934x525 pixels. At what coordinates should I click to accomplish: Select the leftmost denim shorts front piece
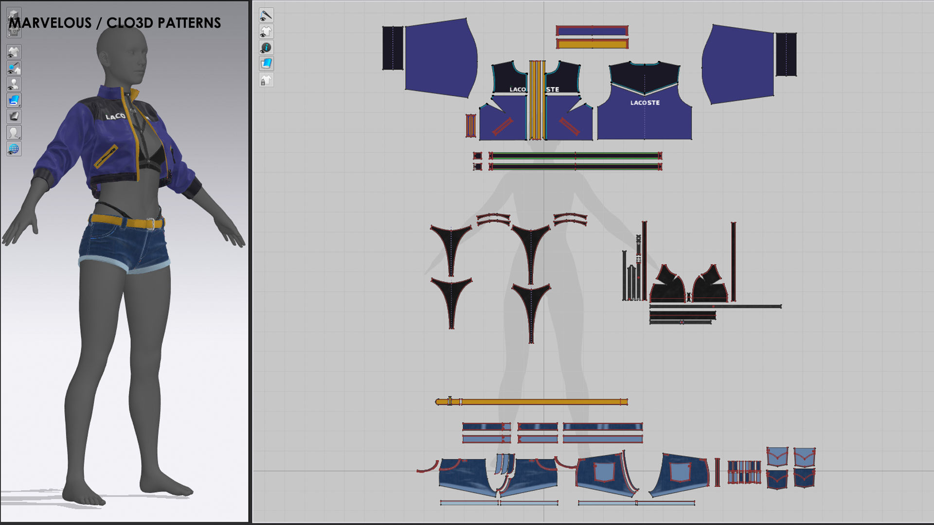(466, 476)
